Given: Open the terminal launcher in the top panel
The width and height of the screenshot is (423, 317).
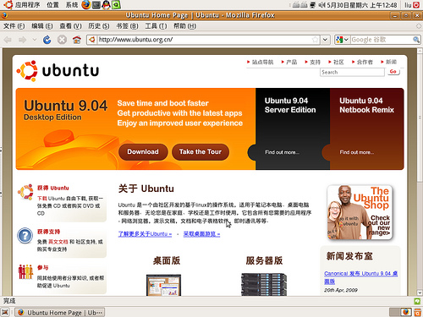Looking at the screenshot, I should point(96,4).
